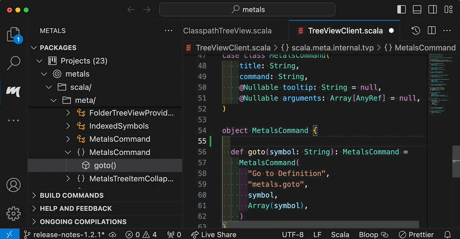Click "Go to Definition" string on line 58
This screenshot has height=239, width=460.
pos(286,173)
